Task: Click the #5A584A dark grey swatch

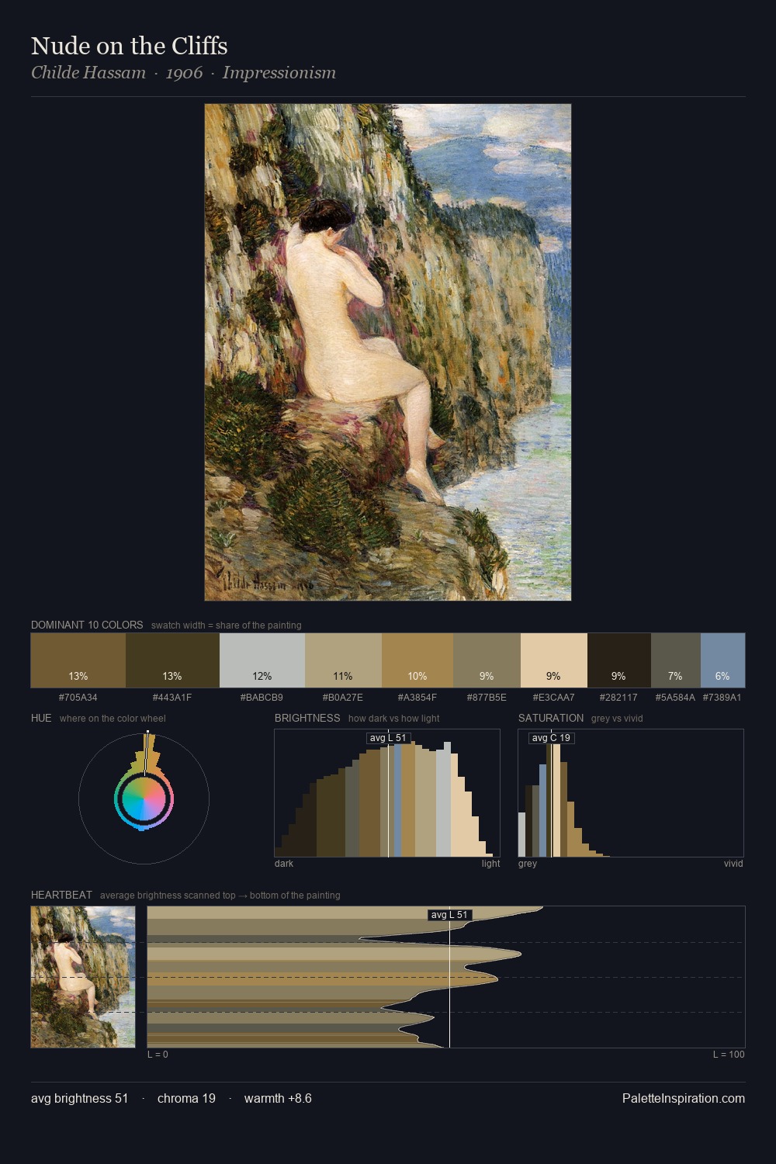Action: pyautogui.click(x=676, y=660)
